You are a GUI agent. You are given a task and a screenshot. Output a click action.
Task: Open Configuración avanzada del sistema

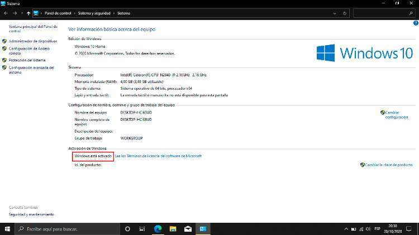(x=31, y=70)
